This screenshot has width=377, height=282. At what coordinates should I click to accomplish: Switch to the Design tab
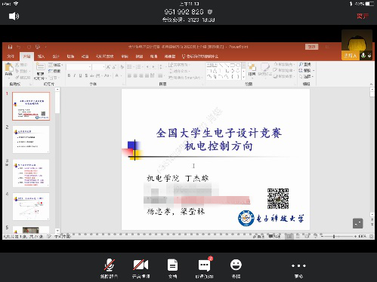click(x=56, y=57)
